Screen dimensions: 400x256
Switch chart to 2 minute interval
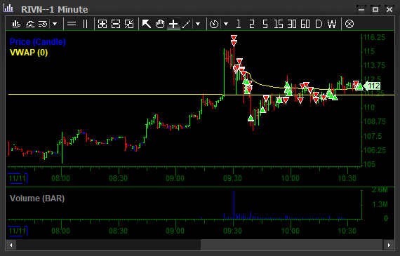(x=252, y=25)
